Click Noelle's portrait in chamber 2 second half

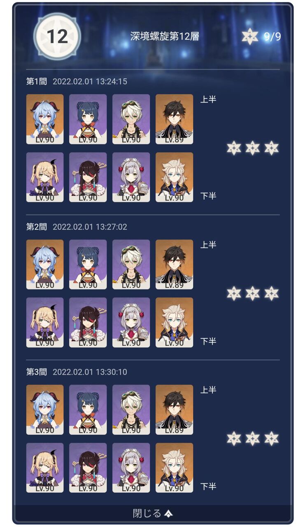pyautogui.click(x=131, y=322)
